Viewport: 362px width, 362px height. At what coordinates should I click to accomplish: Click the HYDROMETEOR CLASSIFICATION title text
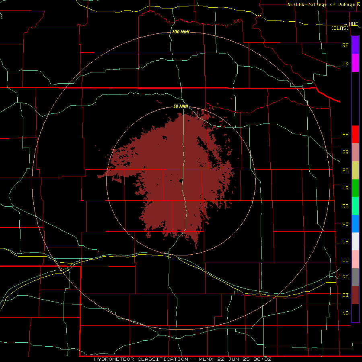[x=141, y=359]
